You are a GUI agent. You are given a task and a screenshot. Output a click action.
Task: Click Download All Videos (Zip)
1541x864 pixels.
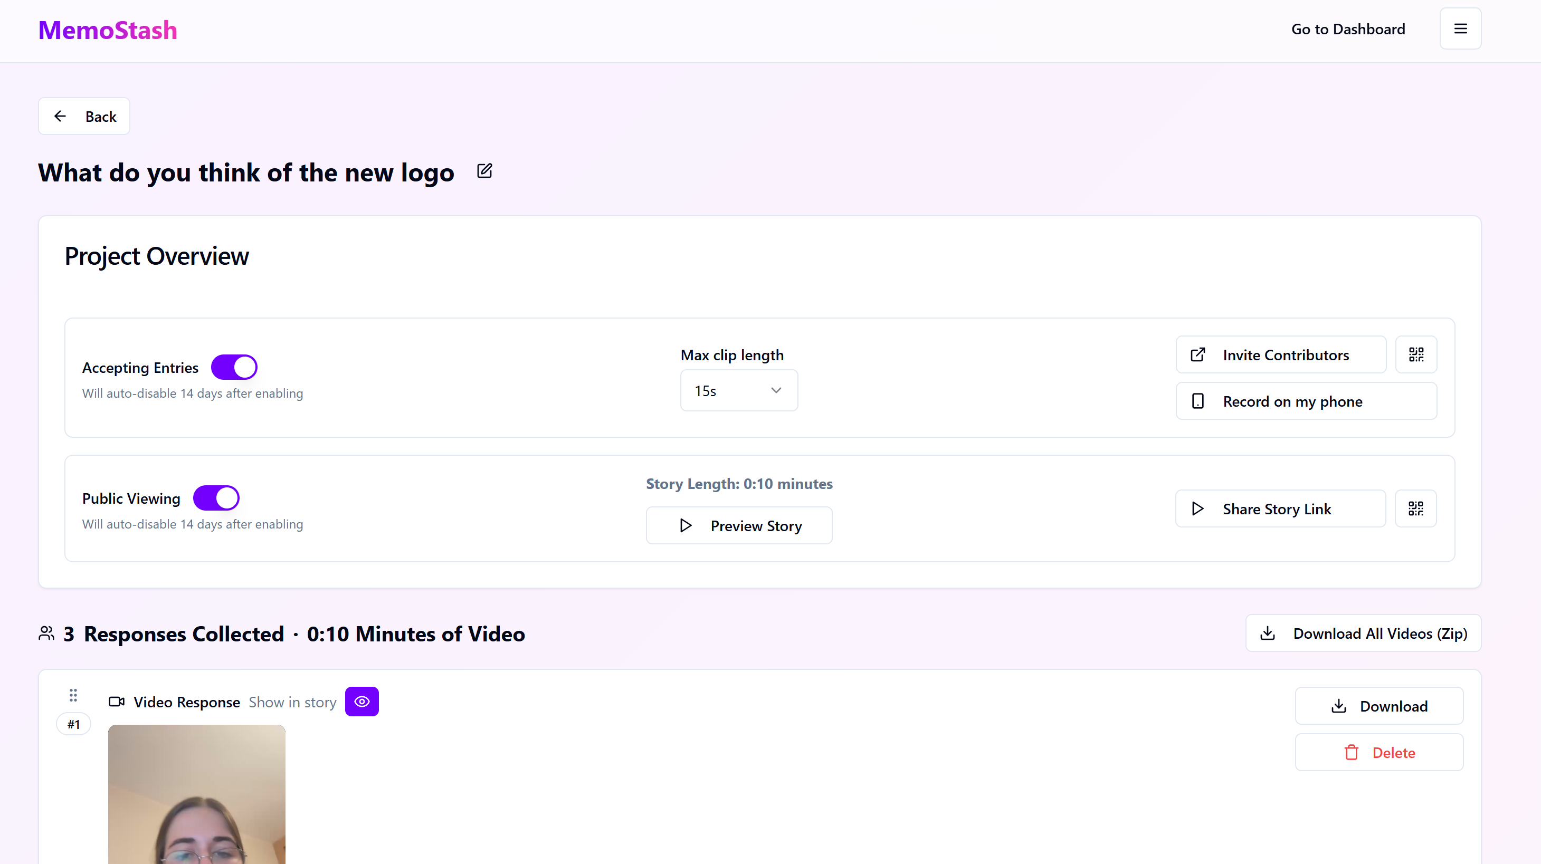[1363, 633]
